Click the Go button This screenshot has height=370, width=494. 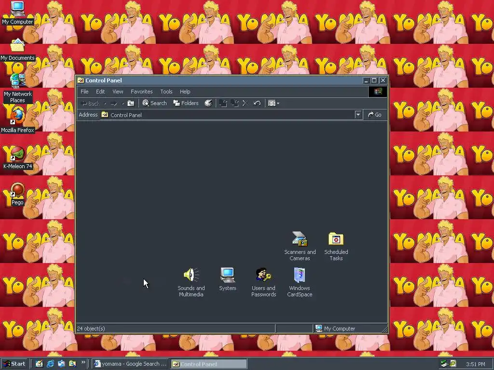coord(375,115)
